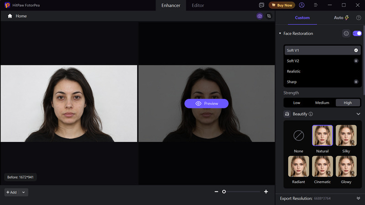Choose the Glowy beautify preset
Viewport: 365px width, 205px height.
(x=346, y=166)
